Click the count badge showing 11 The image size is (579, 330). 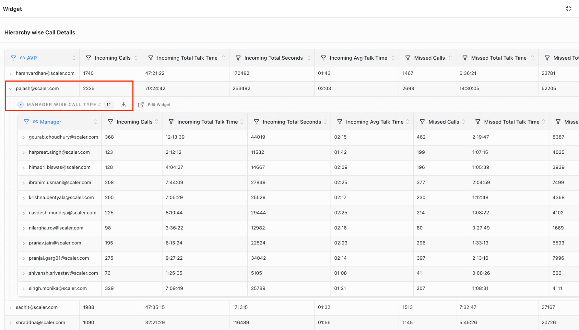(109, 104)
